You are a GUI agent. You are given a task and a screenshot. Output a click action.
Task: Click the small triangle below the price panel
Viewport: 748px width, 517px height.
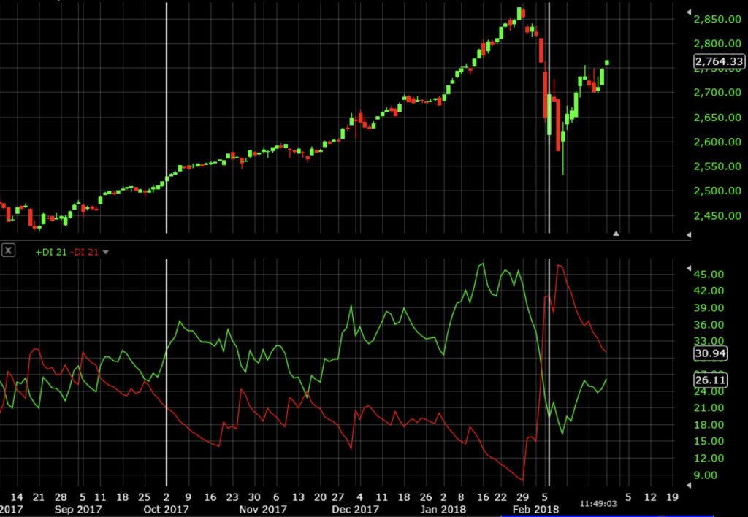(617, 234)
